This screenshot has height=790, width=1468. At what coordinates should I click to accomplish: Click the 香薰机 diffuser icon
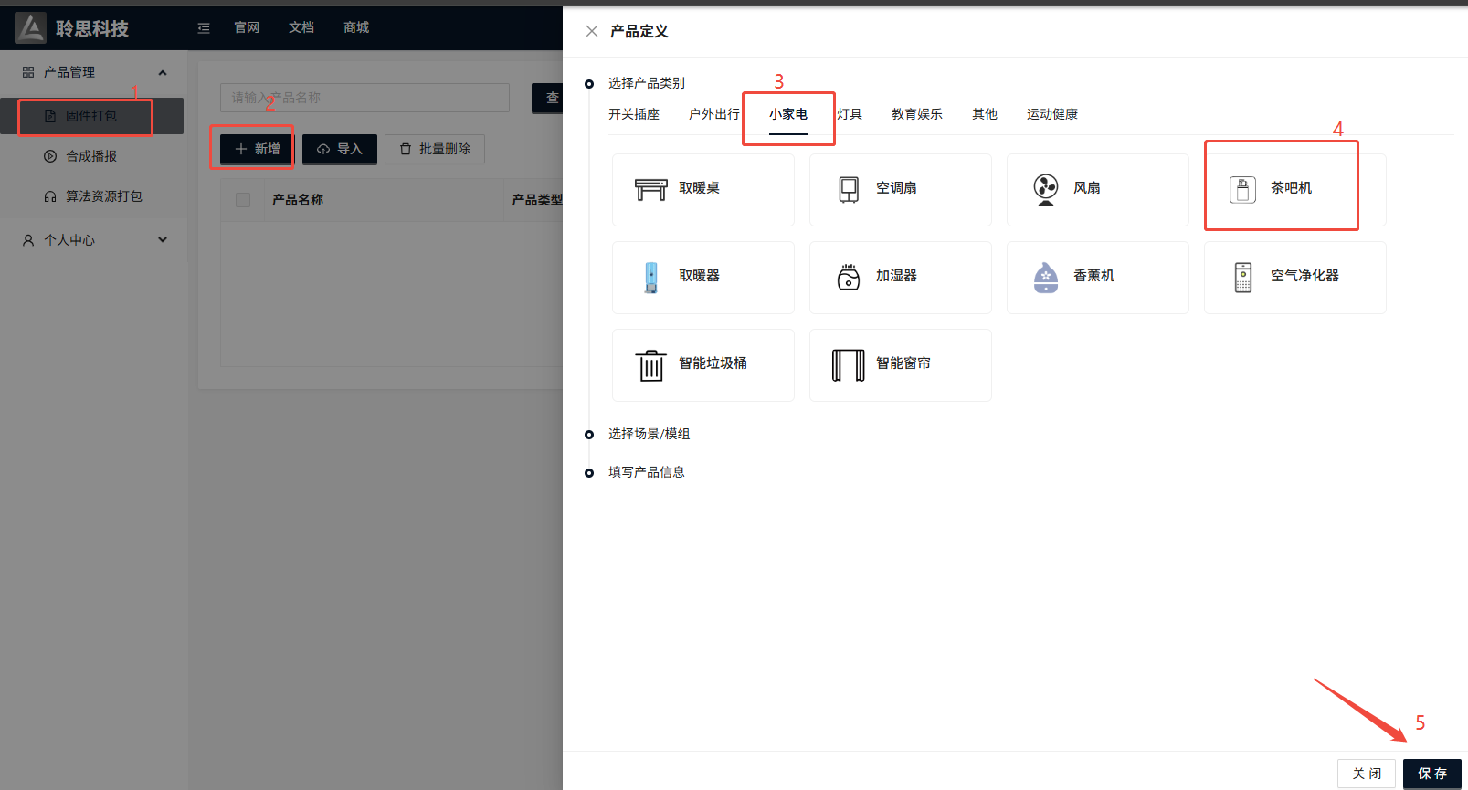click(x=1046, y=277)
